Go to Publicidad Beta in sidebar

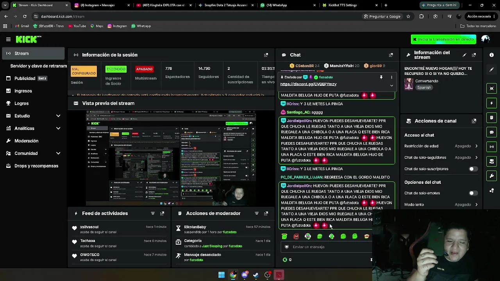click(34, 78)
